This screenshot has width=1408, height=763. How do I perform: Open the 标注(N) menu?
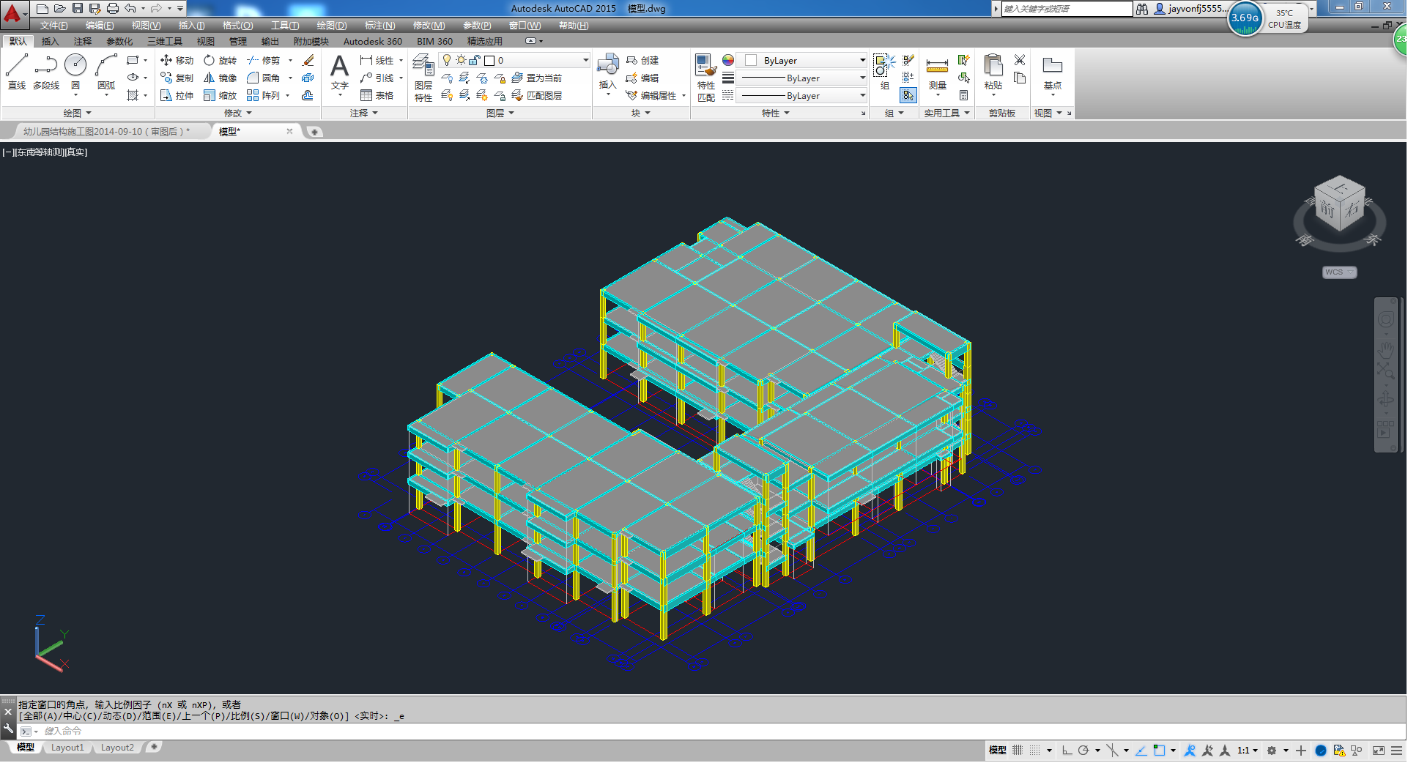pos(379,26)
